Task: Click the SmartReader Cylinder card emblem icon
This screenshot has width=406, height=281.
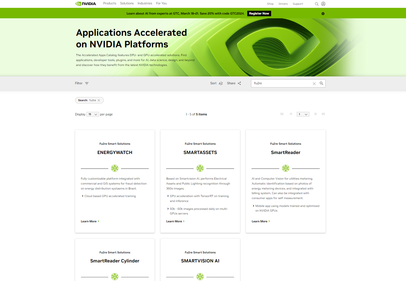Action: coord(115,277)
